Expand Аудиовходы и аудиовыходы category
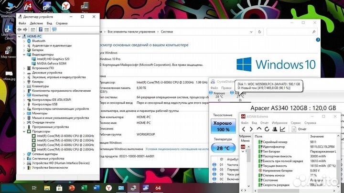Screen dimensions: 344x193 pyautogui.click(x=24, y=45)
